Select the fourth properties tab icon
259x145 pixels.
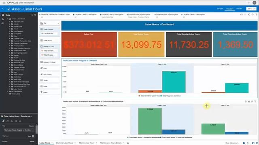click(x=16, y=121)
